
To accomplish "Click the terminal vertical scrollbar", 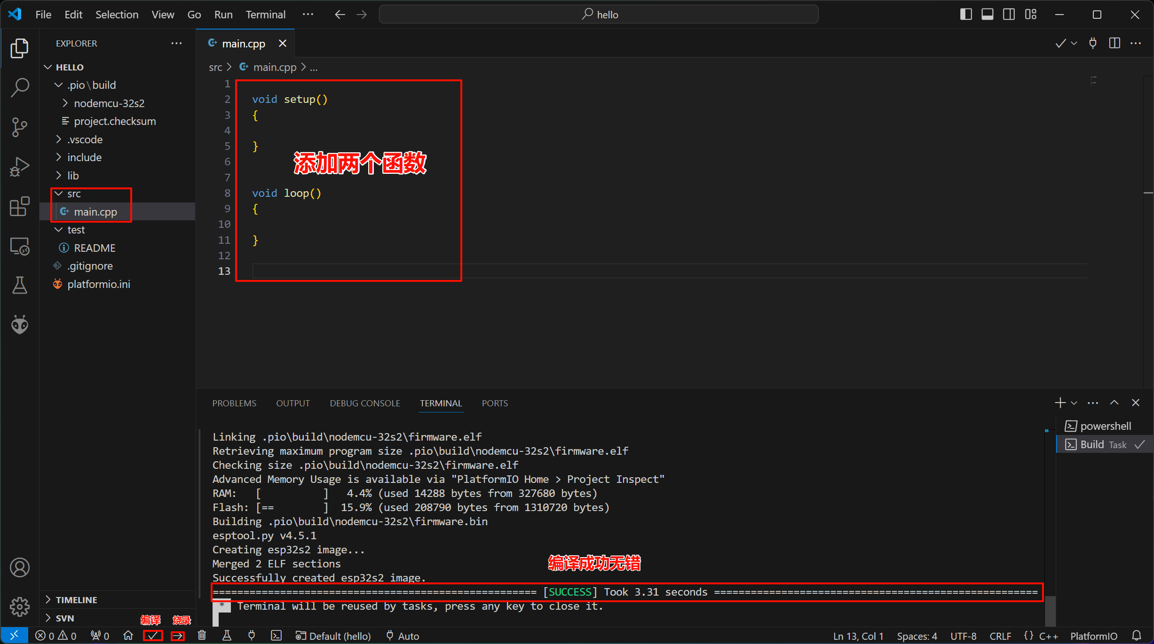I will point(1050,610).
